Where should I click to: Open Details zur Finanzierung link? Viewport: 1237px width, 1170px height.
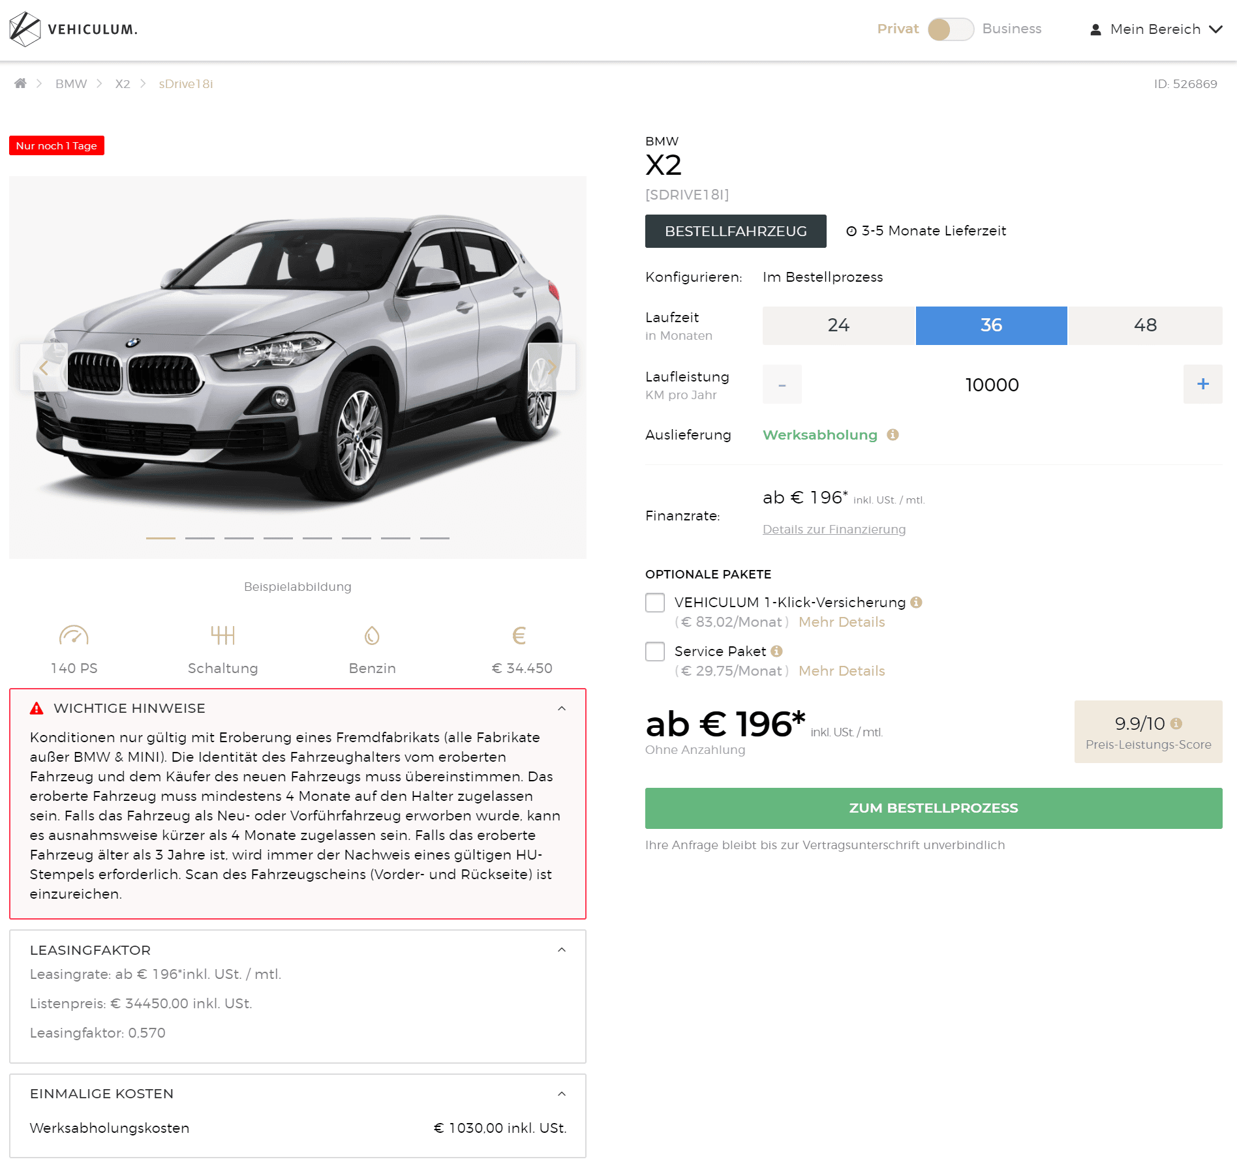click(834, 529)
